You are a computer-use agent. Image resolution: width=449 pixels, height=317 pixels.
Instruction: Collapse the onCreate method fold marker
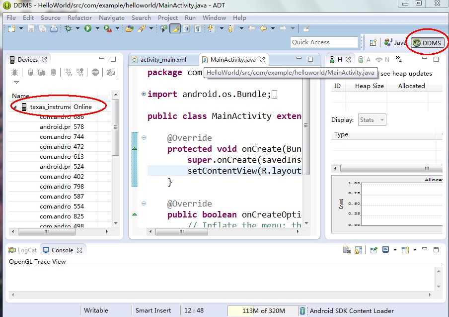(144, 138)
